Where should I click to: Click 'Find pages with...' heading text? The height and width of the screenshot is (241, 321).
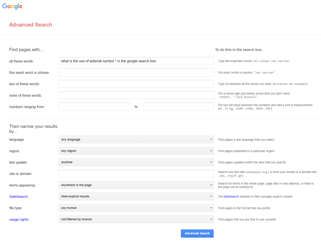[26, 50]
